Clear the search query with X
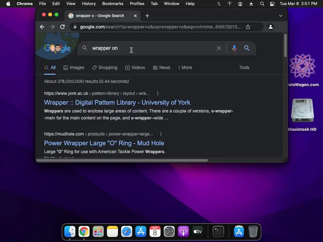This screenshot has width=323, height=242. tap(219, 48)
